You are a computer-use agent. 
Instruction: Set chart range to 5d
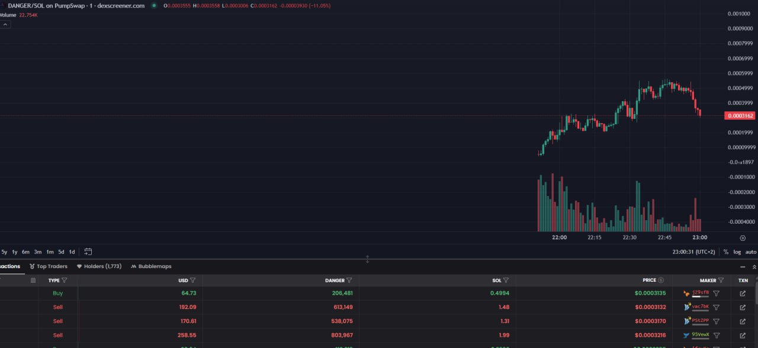pos(61,252)
